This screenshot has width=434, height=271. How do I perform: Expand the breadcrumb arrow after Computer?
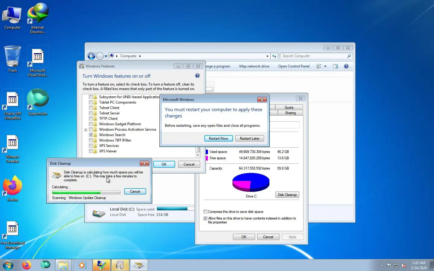click(140, 56)
